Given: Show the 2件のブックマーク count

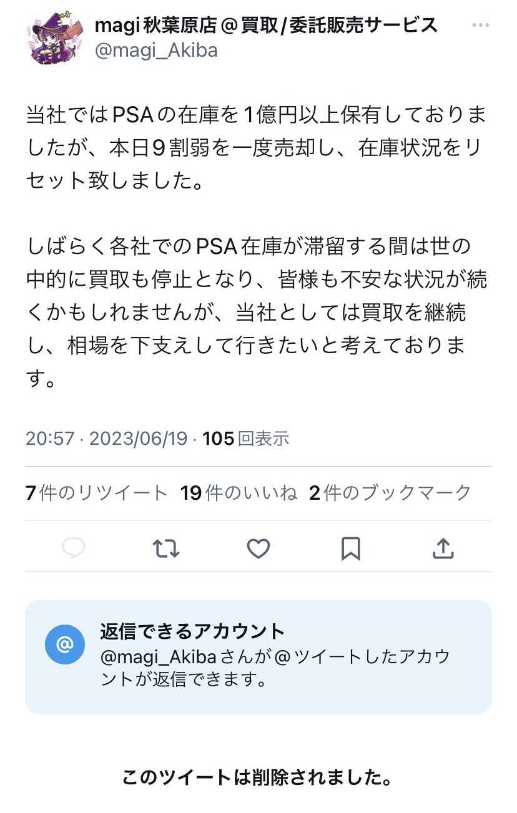Looking at the screenshot, I should pyautogui.click(x=390, y=493).
